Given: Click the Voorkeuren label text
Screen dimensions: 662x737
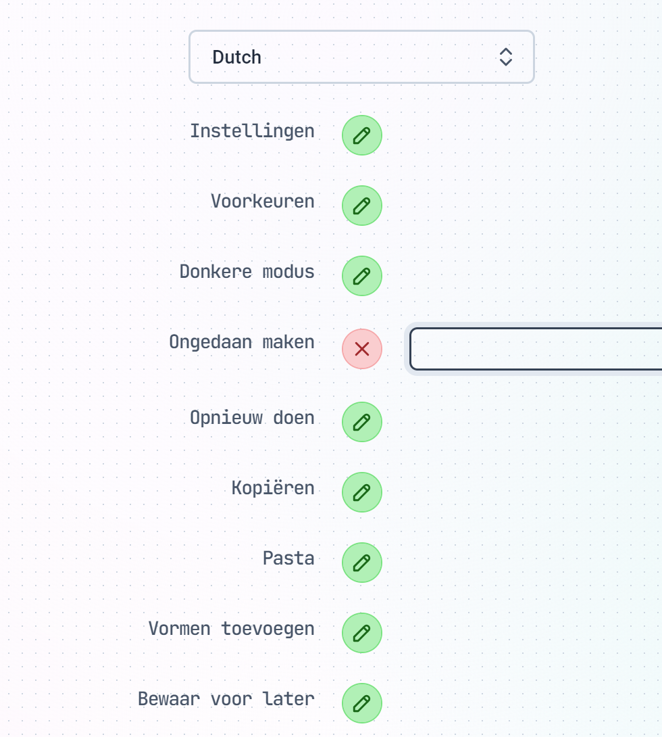Looking at the screenshot, I should [x=263, y=201].
